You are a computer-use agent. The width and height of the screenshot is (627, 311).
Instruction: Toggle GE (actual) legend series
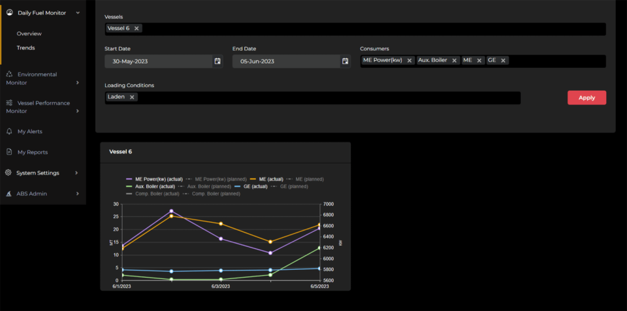click(x=251, y=186)
